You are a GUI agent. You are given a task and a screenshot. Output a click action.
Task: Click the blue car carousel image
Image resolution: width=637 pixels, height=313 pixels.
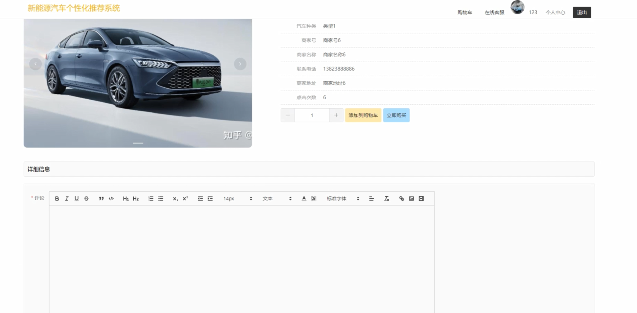coord(138,83)
